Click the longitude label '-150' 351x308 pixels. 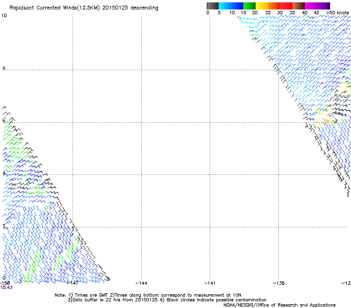click(5, 283)
